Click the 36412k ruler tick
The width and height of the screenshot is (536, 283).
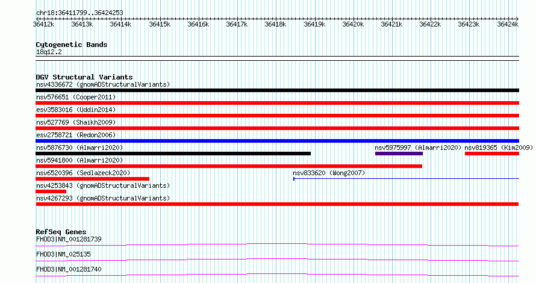43,24
